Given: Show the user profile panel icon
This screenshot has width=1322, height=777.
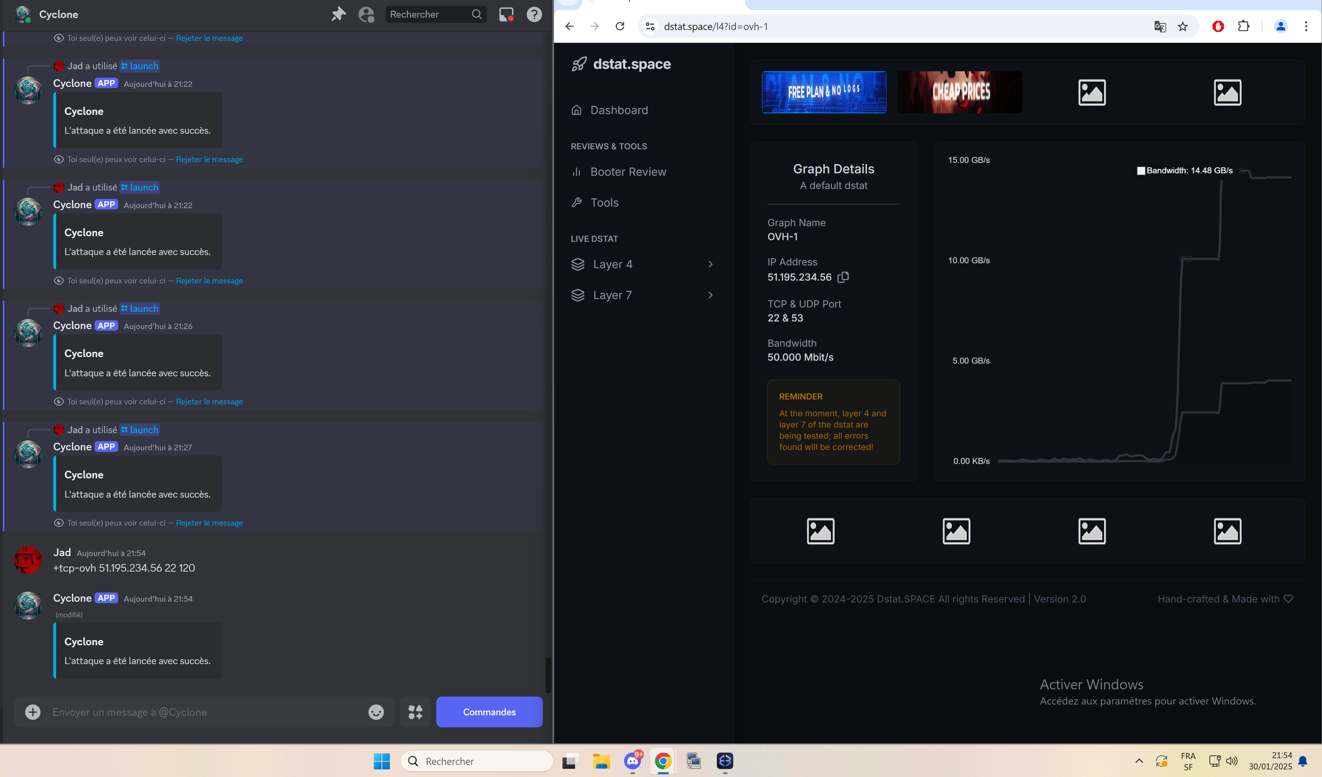Looking at the screenshot, I should coord(366,14).
